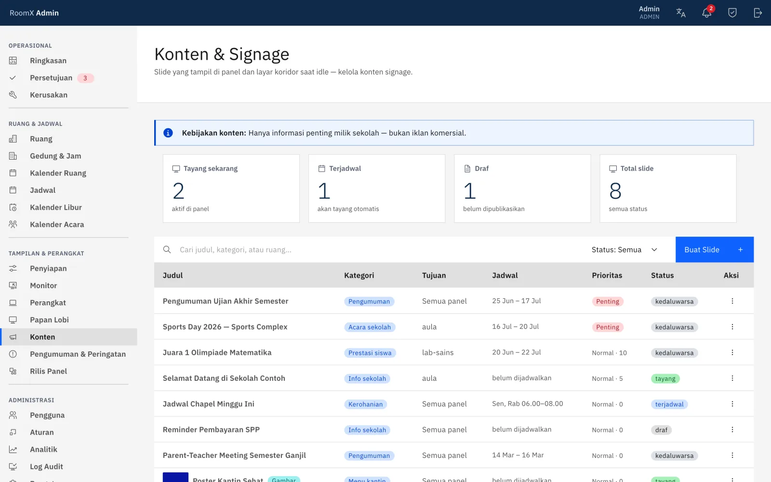Navigate to Papan Lobi
The image size is (771, 482).
pos(68,320)
